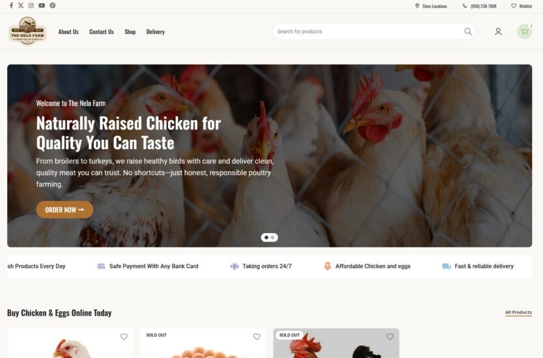
Task: Open the shopping cart icon
Action: click(524, 31)
